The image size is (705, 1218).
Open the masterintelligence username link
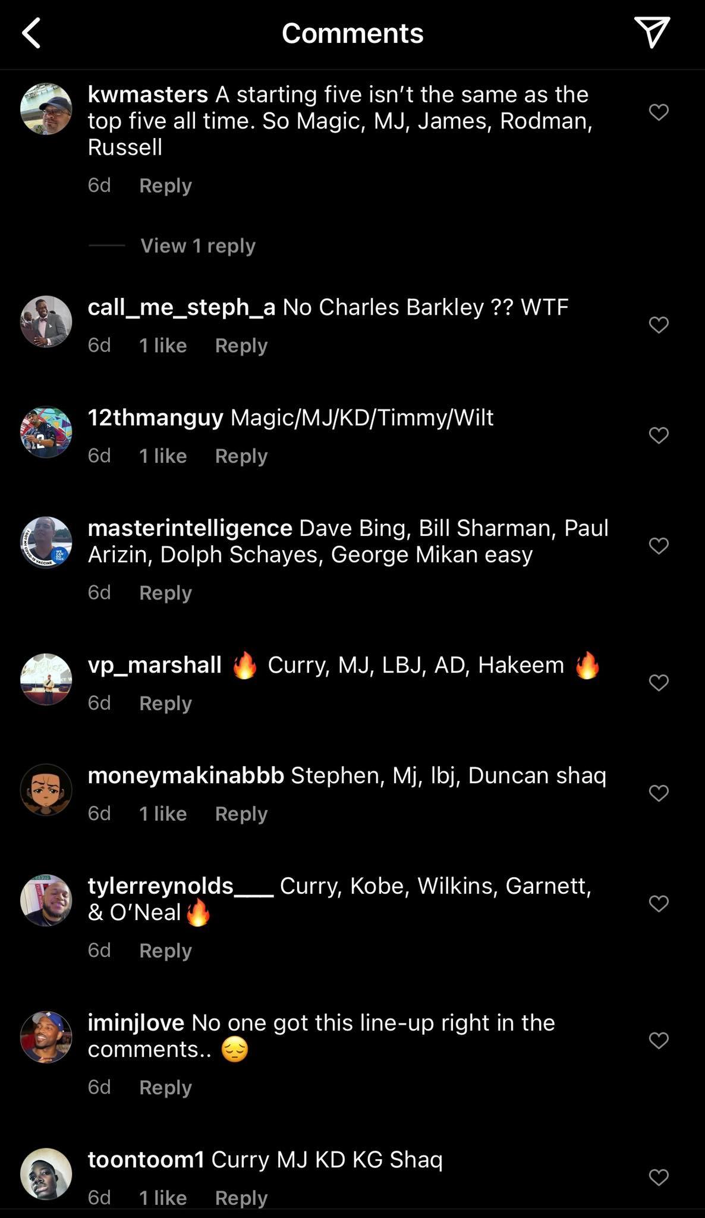190,528
